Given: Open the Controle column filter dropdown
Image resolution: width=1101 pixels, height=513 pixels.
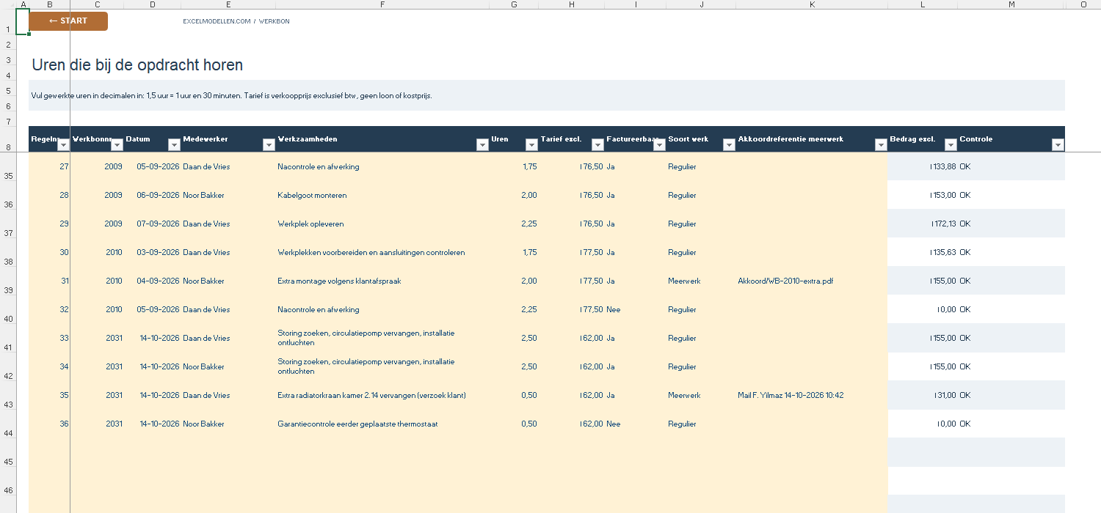Looking at the screenshot, I should pyautogui.click(x=1058, y=144).
